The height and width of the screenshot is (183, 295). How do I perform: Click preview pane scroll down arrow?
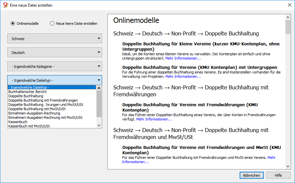(288, 166)
